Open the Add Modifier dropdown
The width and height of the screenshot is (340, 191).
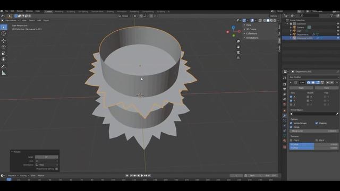[313, 77]
